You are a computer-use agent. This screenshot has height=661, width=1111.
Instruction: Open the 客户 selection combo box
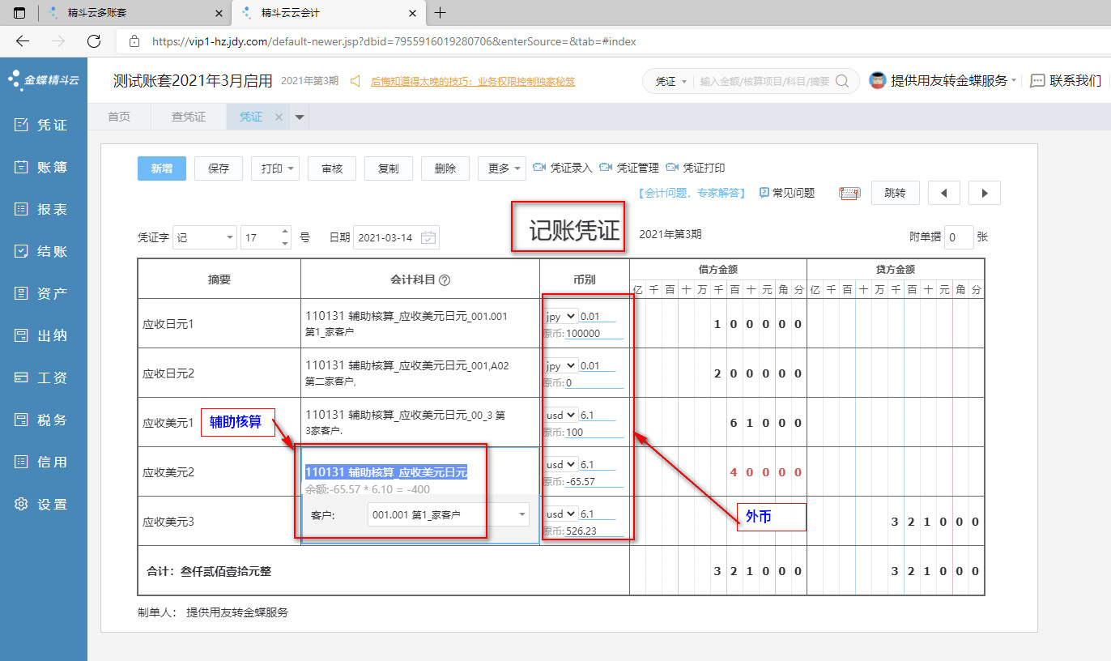(448, 514)
